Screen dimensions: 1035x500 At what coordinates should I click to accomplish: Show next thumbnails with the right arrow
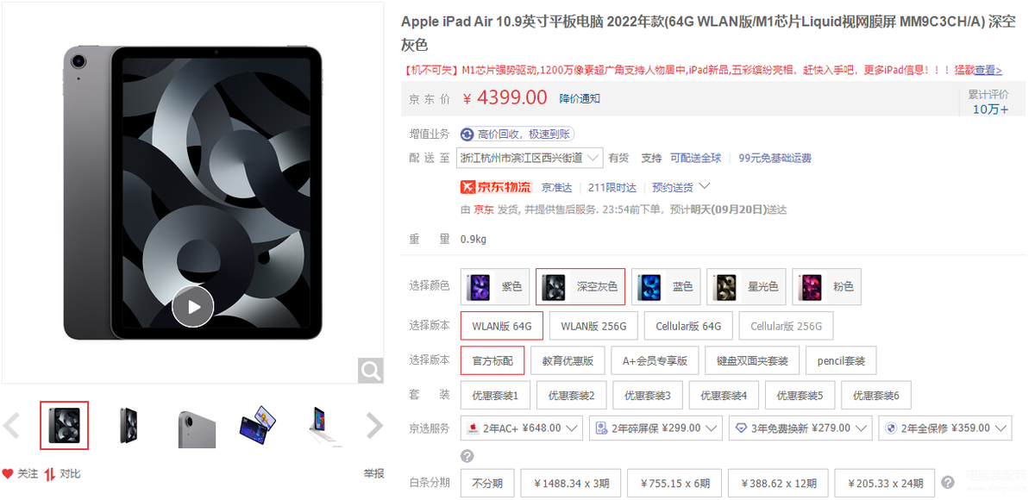pos(374,425)
